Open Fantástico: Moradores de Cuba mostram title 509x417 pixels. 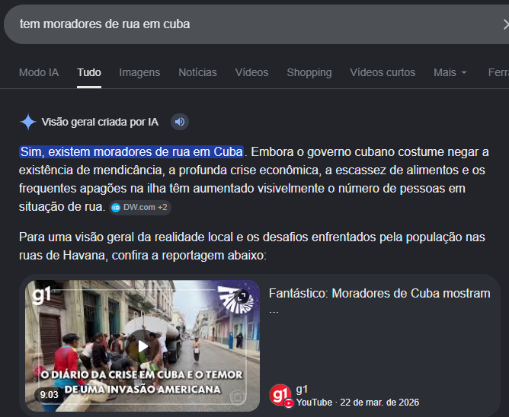click(379, 293)
